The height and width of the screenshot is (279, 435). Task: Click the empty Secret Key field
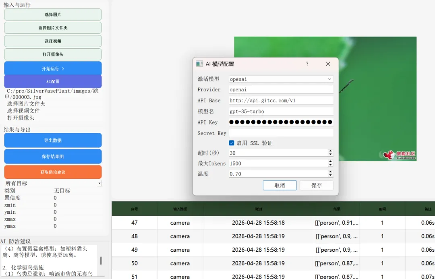tap(281, 133)
